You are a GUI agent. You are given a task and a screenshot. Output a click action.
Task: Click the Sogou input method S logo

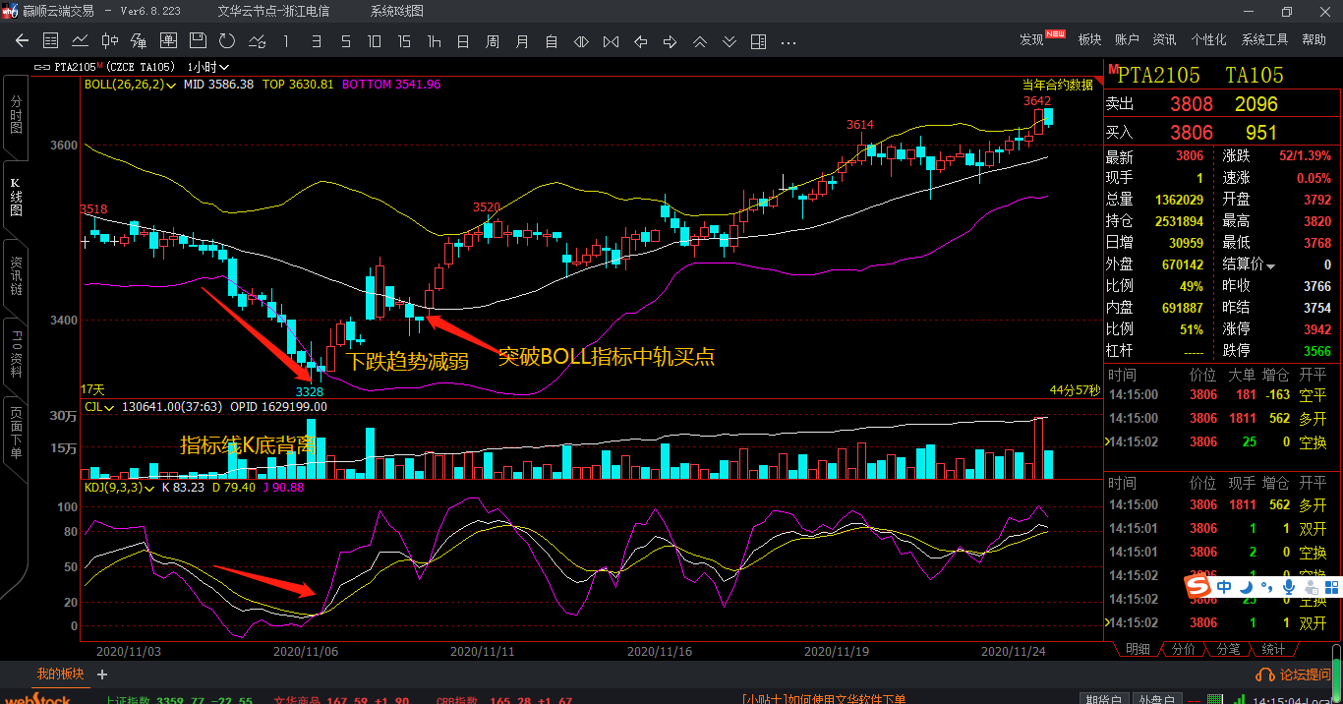(1197, 588)
